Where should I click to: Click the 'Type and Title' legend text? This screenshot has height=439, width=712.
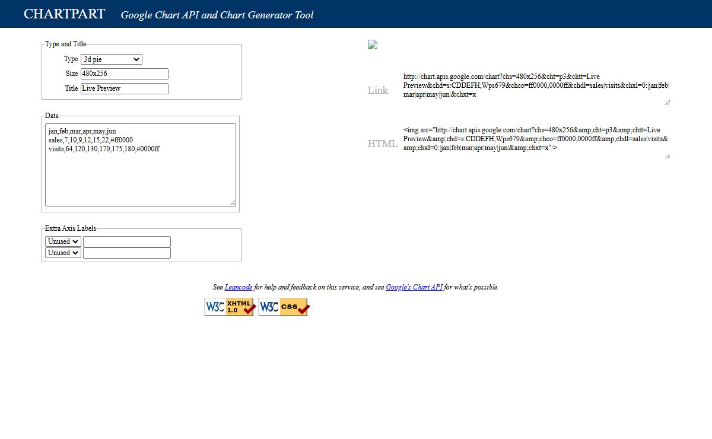coord(66,44)
